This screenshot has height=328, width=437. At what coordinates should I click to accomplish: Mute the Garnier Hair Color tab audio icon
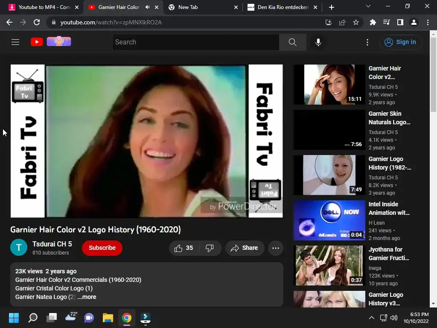pyautogui.click(x=147, y=7)
